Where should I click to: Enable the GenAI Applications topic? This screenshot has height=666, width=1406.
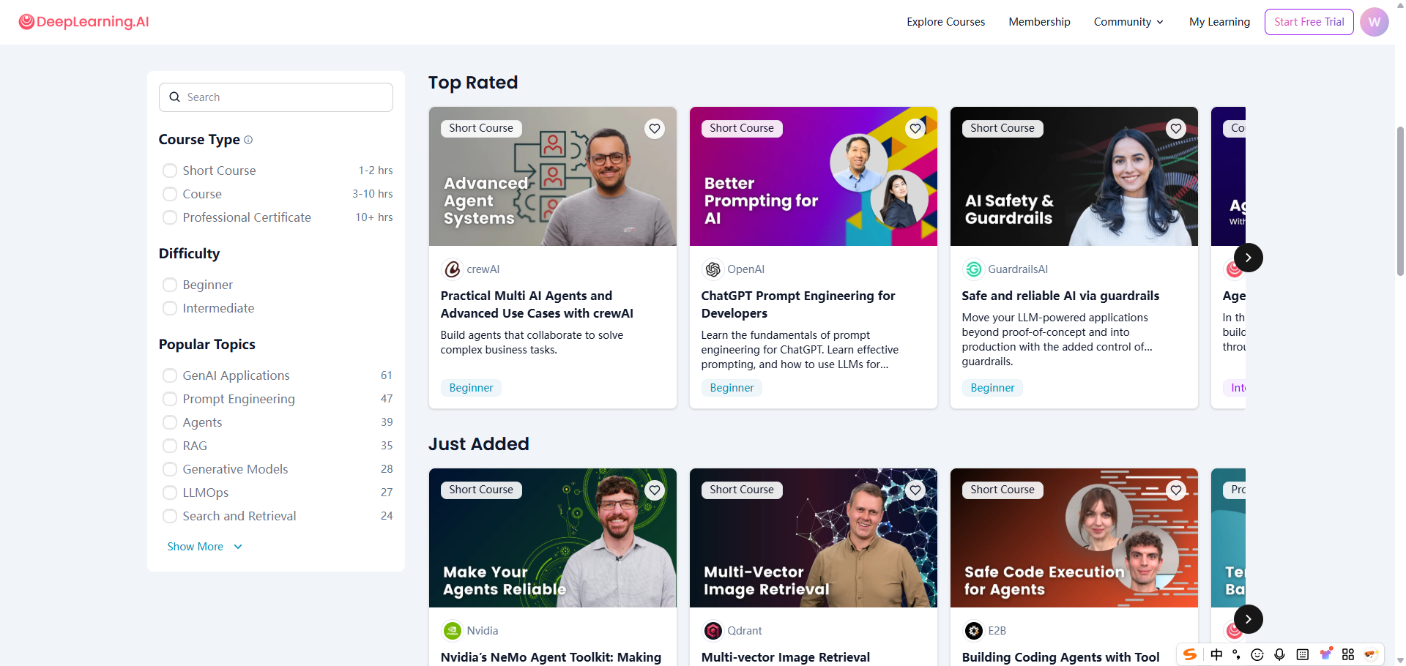170,375
